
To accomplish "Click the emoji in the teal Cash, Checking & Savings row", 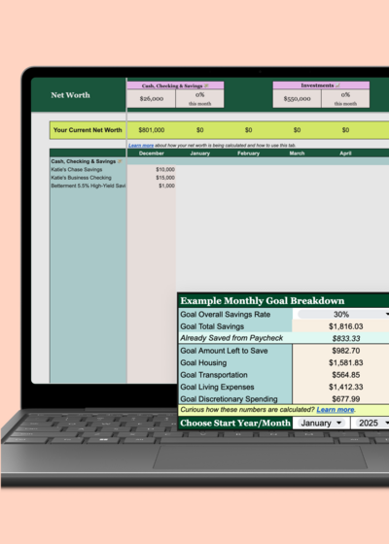I will click(x=120, y=161).
